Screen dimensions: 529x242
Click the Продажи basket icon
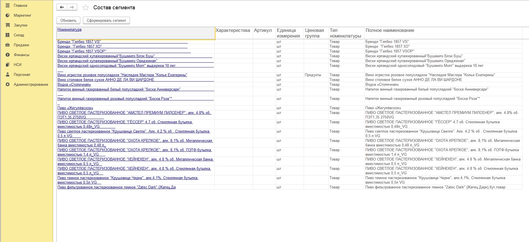[x=8, y=45]
